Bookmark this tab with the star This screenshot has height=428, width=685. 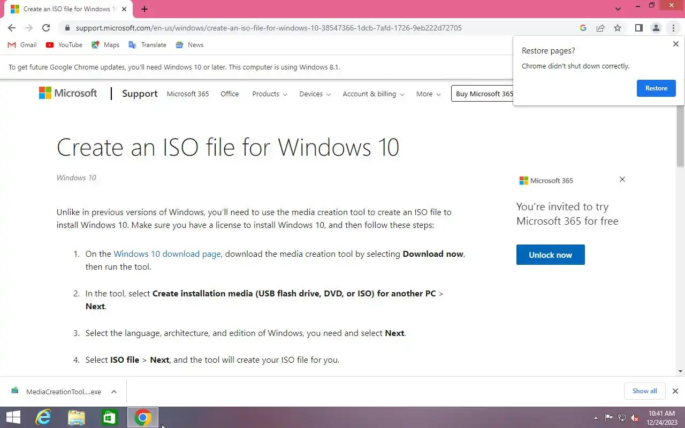tap(618, 28)
